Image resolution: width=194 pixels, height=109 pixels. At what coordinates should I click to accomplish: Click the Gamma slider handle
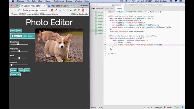click(x=12, y=65)
